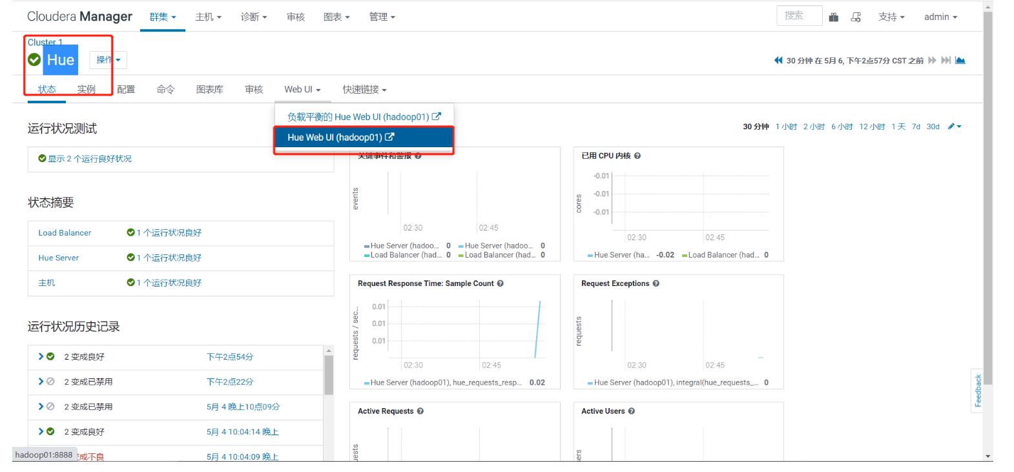Open the Hue Server link
Image resolution: width=1014 pixels, height=472 pixels.
[x=58, y=258]
